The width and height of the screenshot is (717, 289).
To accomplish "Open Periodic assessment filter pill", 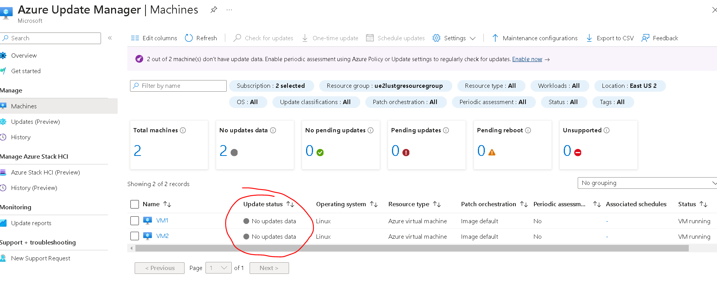I will point(493,102).
